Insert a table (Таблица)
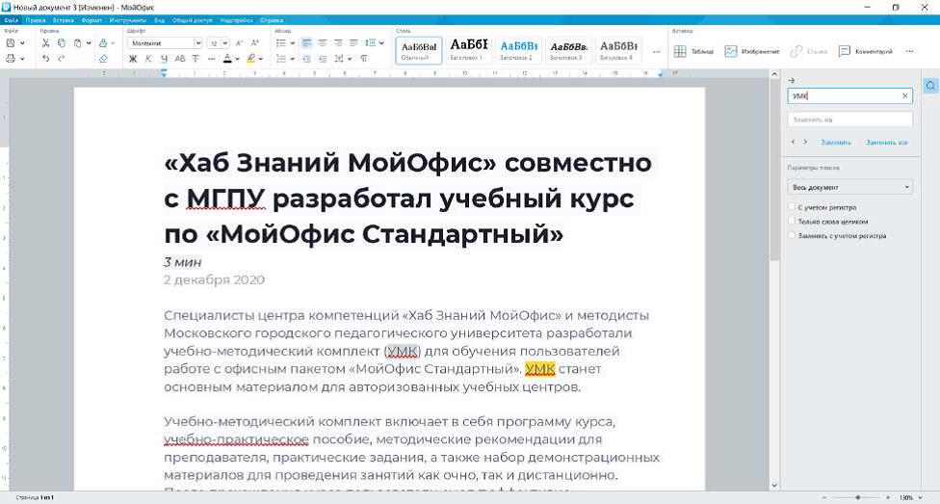940x504 pixels. (x=693, y=51)
